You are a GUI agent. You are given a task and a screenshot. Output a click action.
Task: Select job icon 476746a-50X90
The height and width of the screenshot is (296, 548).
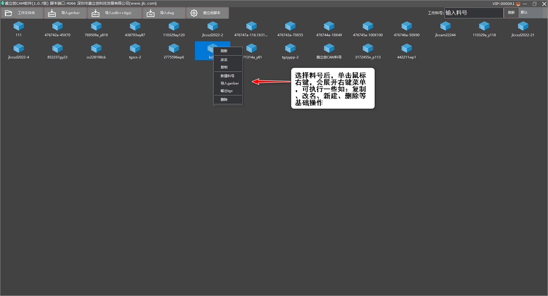click(x=406, y=29)
